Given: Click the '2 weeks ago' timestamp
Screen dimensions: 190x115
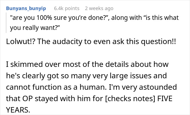Looking at the screenshot, I should tap(99, 8).
